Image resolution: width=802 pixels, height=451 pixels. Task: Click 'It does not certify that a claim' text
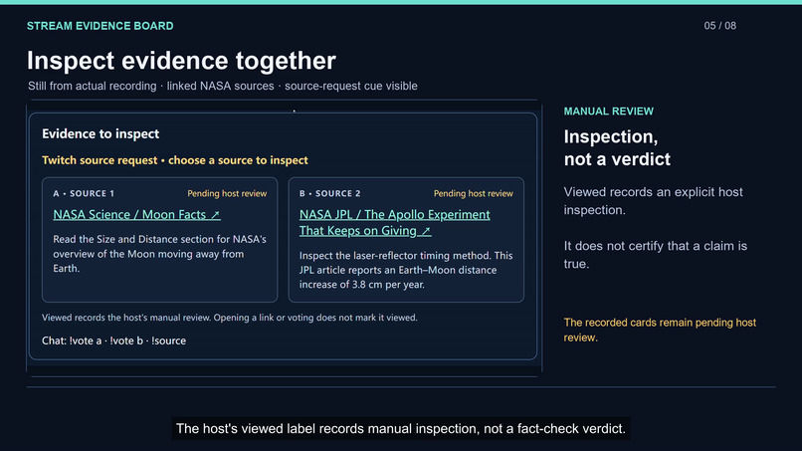click(x=655, y=255)
